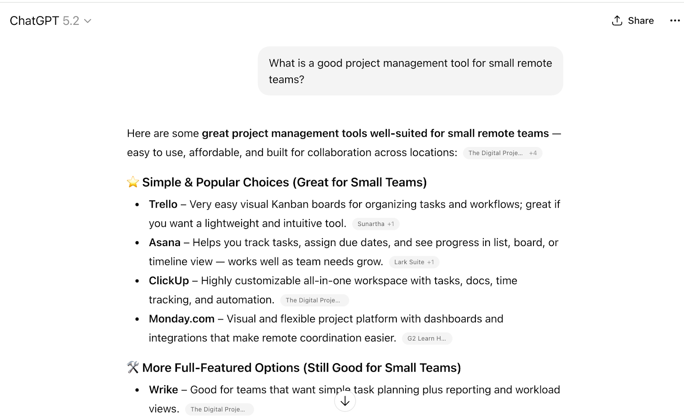This screenshot has height=420, width=684.
Task: Click the bold Asana tool name
Action: coord(165,243)
